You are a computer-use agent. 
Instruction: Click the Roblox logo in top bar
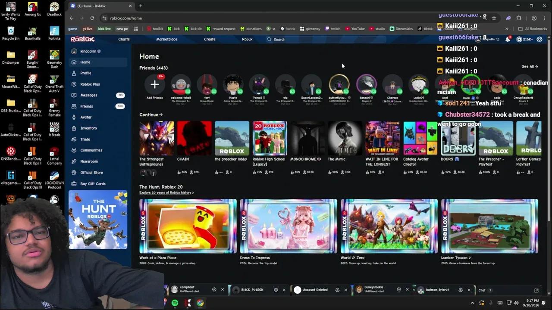[82, 39]
